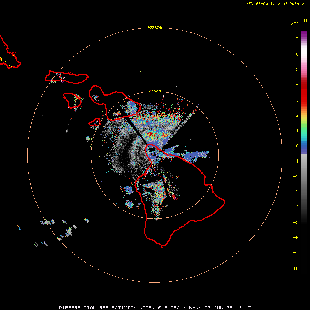The width and height of the screenshot is (310, 310).
Task: Click the -2 value on color scale
Action: click(x=296, y=177)
